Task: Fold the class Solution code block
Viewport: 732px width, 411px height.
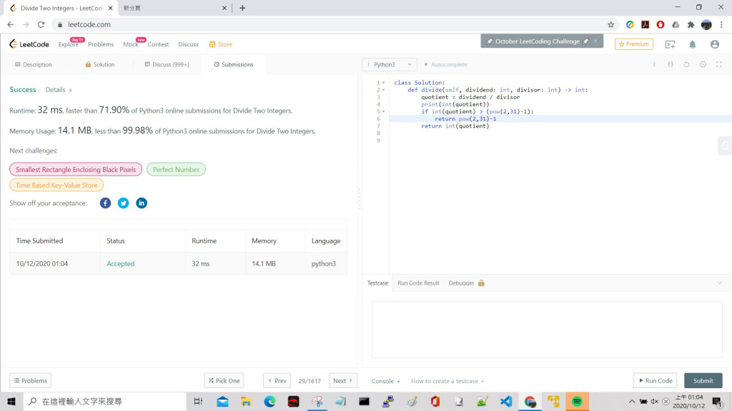Action: click(x=384, y=83)
